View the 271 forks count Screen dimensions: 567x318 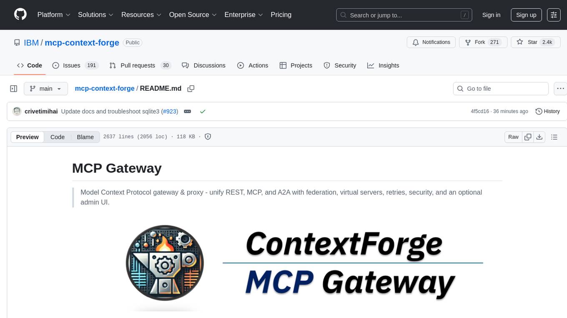click(495, 42)
